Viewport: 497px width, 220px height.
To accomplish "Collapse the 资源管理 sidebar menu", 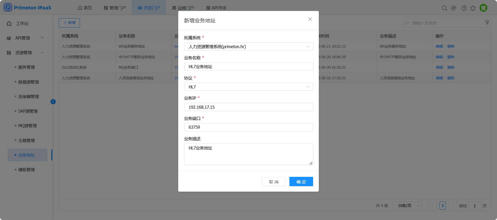I will click(25, 53).
